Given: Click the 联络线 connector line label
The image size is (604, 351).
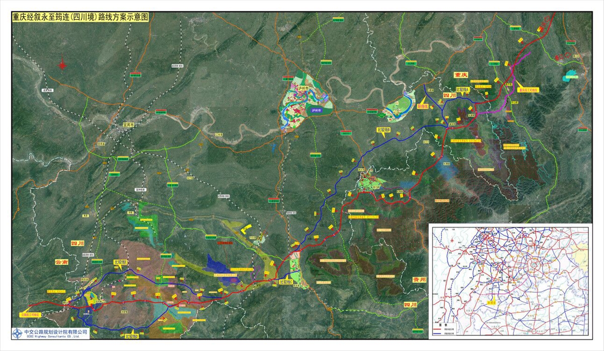Looking at the screenshot, I should [423, 106].
